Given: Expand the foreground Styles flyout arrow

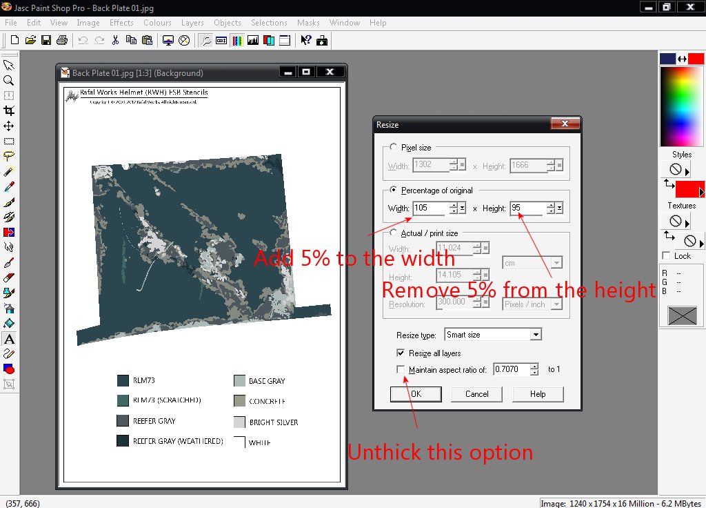Looking at the screenshot, I should 687,171.
